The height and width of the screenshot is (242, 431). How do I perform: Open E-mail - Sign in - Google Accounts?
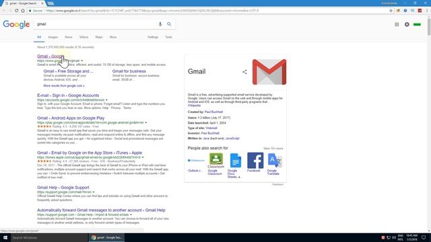(68, 95)
